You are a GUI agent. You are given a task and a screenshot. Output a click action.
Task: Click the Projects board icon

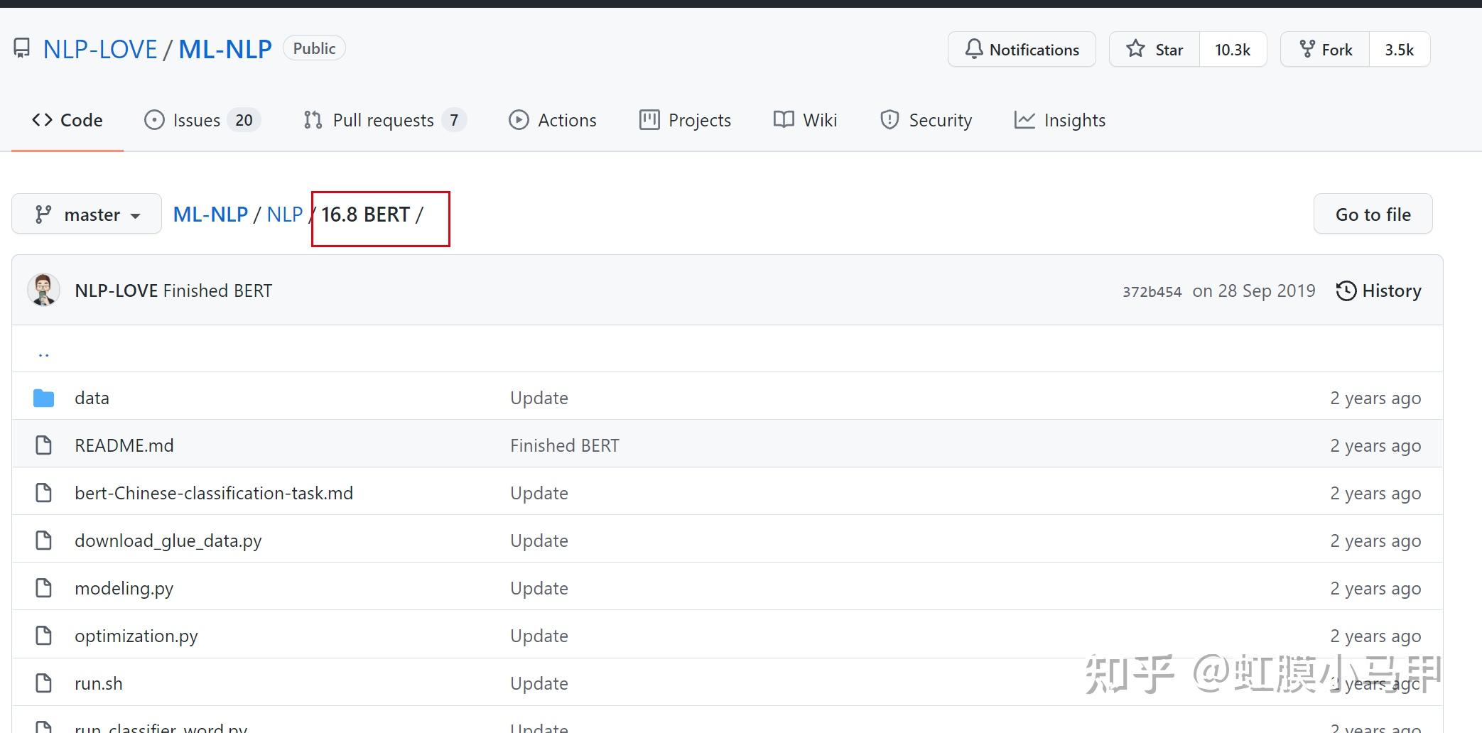pyautogui.click(x=649, y=120)
